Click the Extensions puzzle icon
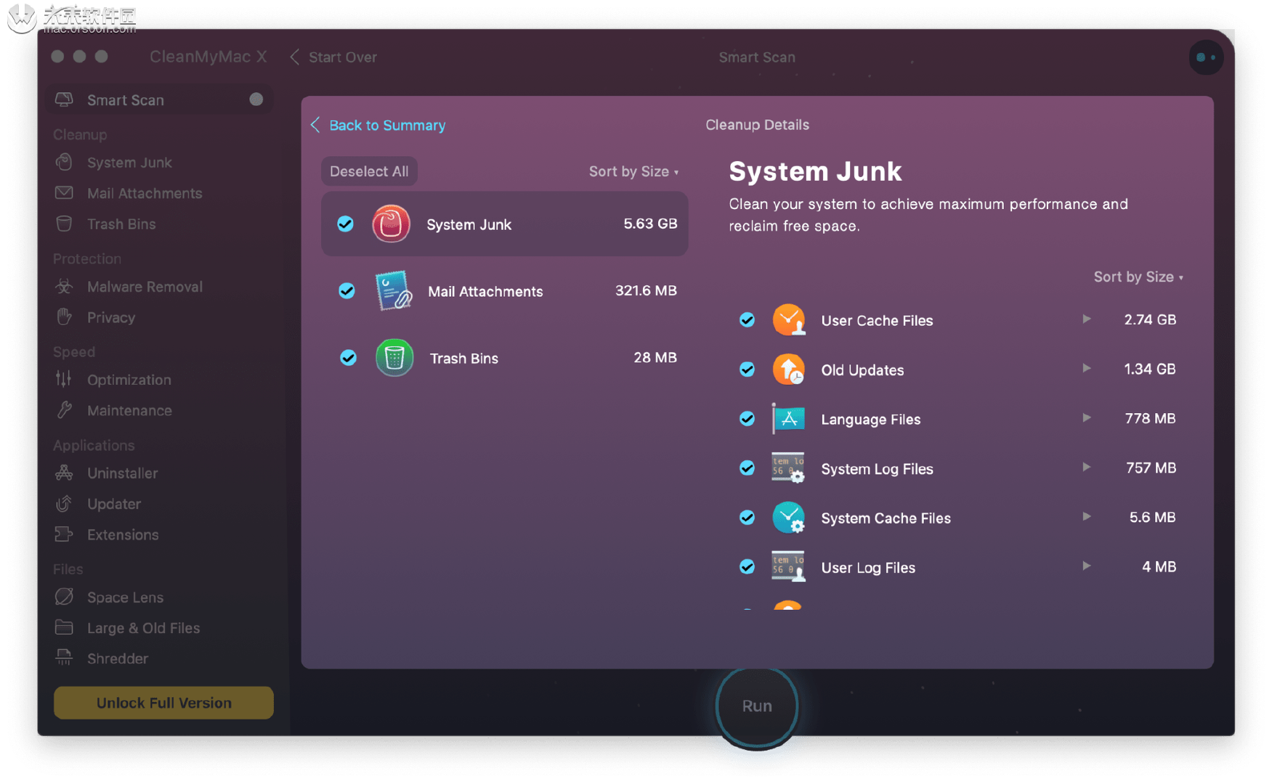This screenshot has width=1272, height=784. tap(64, 534)
